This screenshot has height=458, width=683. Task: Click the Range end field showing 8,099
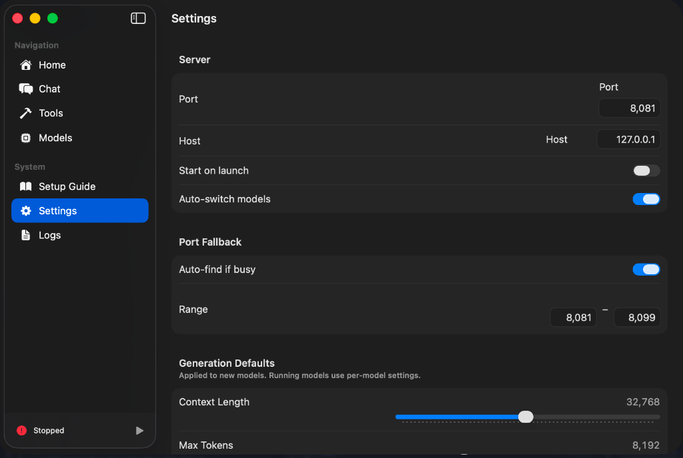click(x=636, y=318)
